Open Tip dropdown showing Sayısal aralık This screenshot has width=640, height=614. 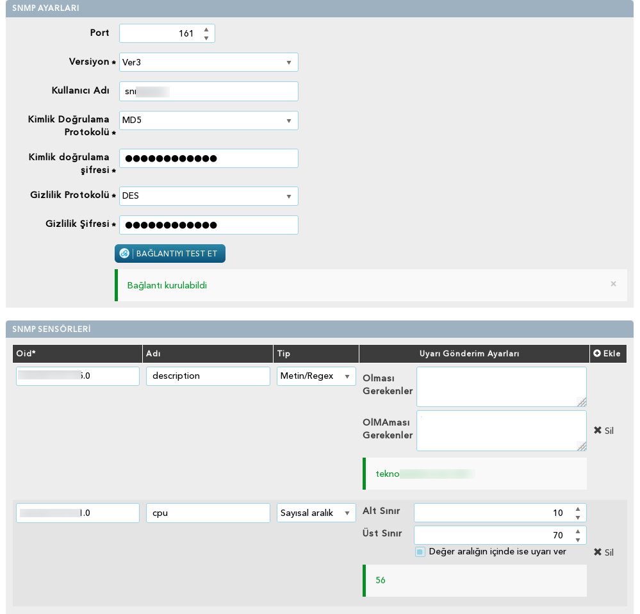[316, 513]
